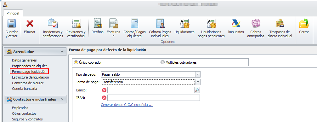
Task: Click the Facturas icon
Action: click(x=113, y=23)
